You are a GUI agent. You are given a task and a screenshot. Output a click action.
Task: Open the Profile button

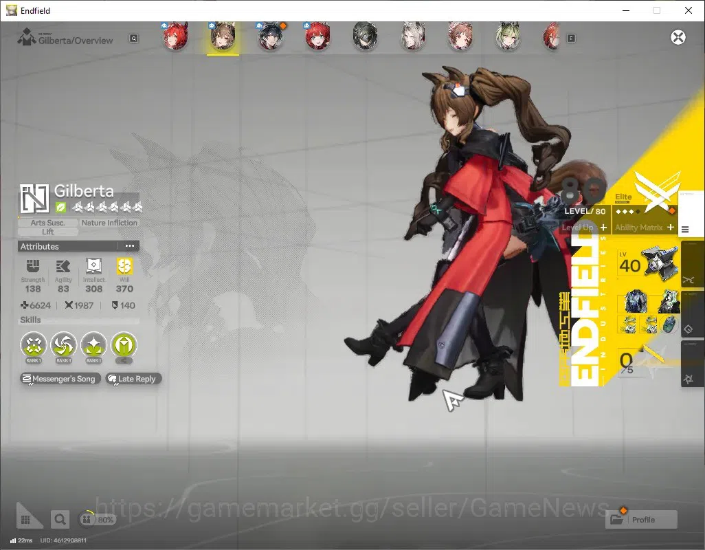tap(641, 520)
